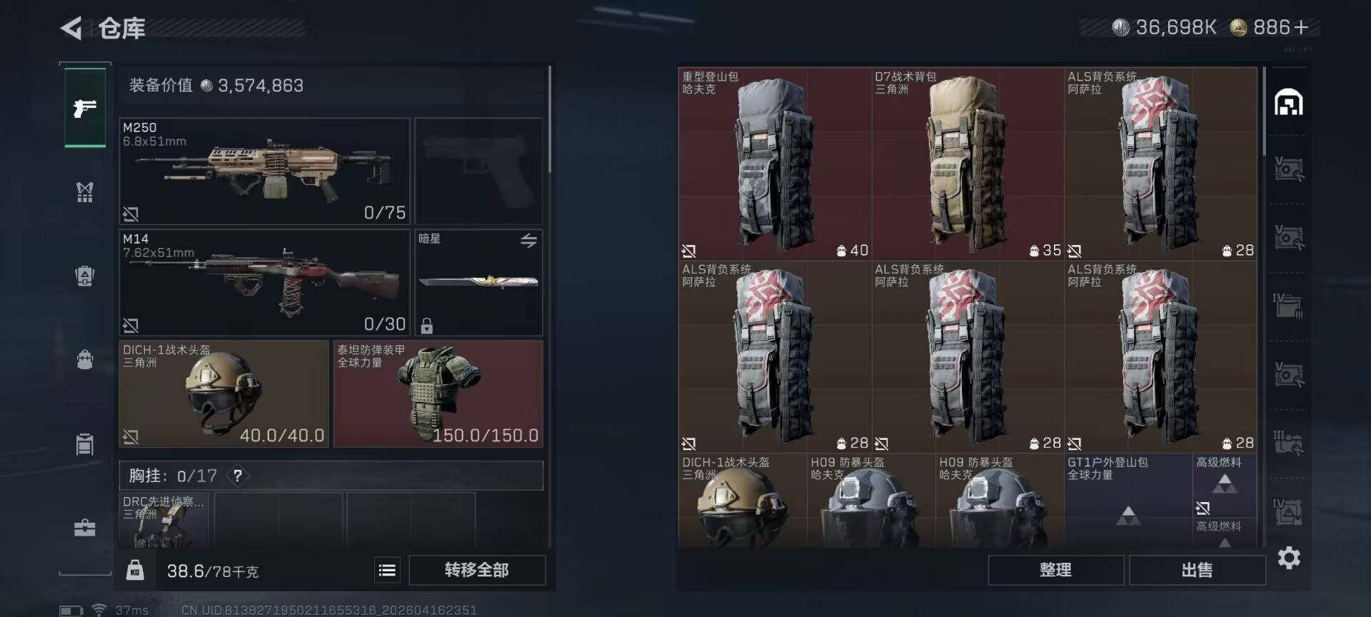Open the warehouse settings gear
The image size is (1371, 617).
point(1289,558)
